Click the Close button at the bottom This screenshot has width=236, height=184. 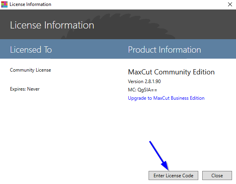tap(217, 175)
